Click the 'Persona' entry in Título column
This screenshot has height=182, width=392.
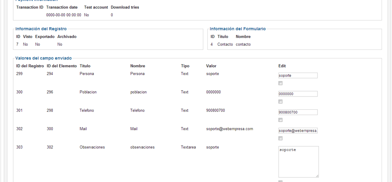(87, 74)
